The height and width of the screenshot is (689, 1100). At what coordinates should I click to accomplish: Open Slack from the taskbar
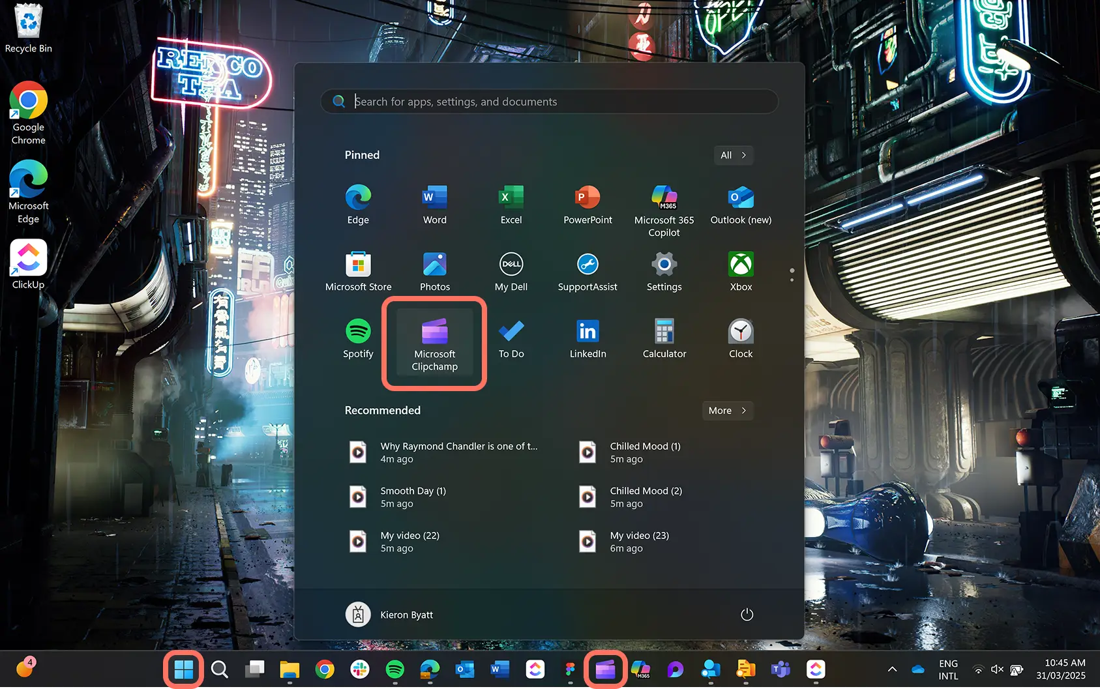tap(360, 669)
